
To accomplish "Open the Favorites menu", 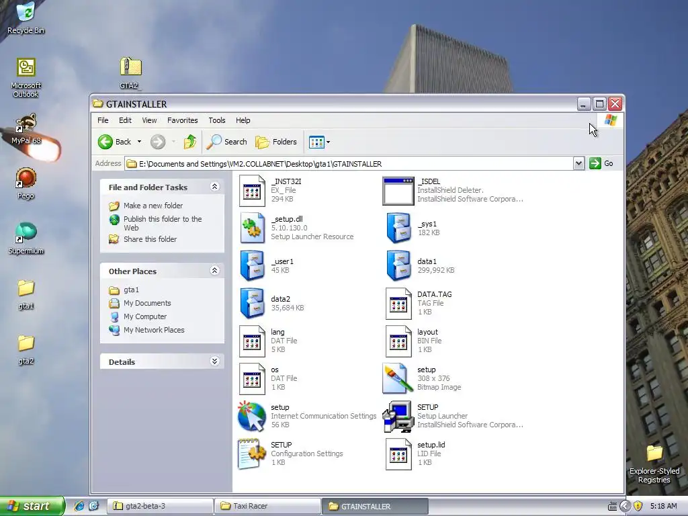I will coord(183,120).
